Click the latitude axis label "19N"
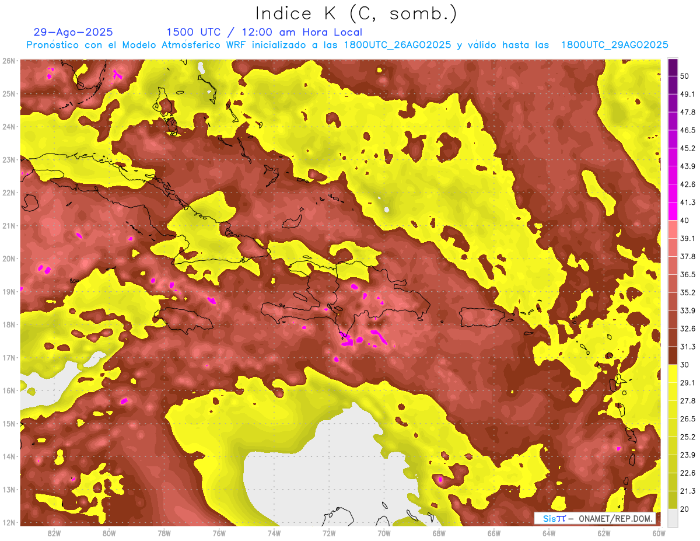The height and width of the screenshot is (541, 700). pos(9,292)
